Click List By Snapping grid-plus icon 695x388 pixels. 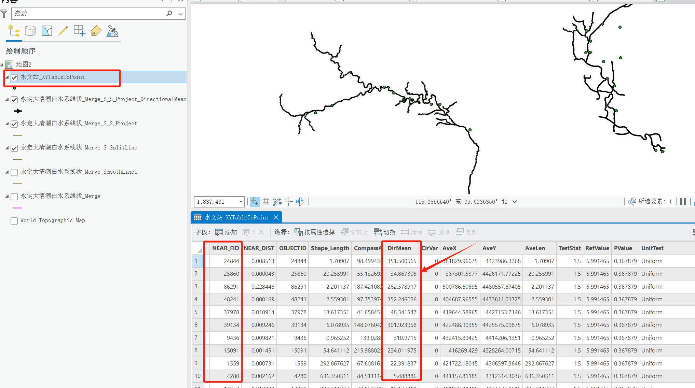pyautogui.click(x=79, y=31)
